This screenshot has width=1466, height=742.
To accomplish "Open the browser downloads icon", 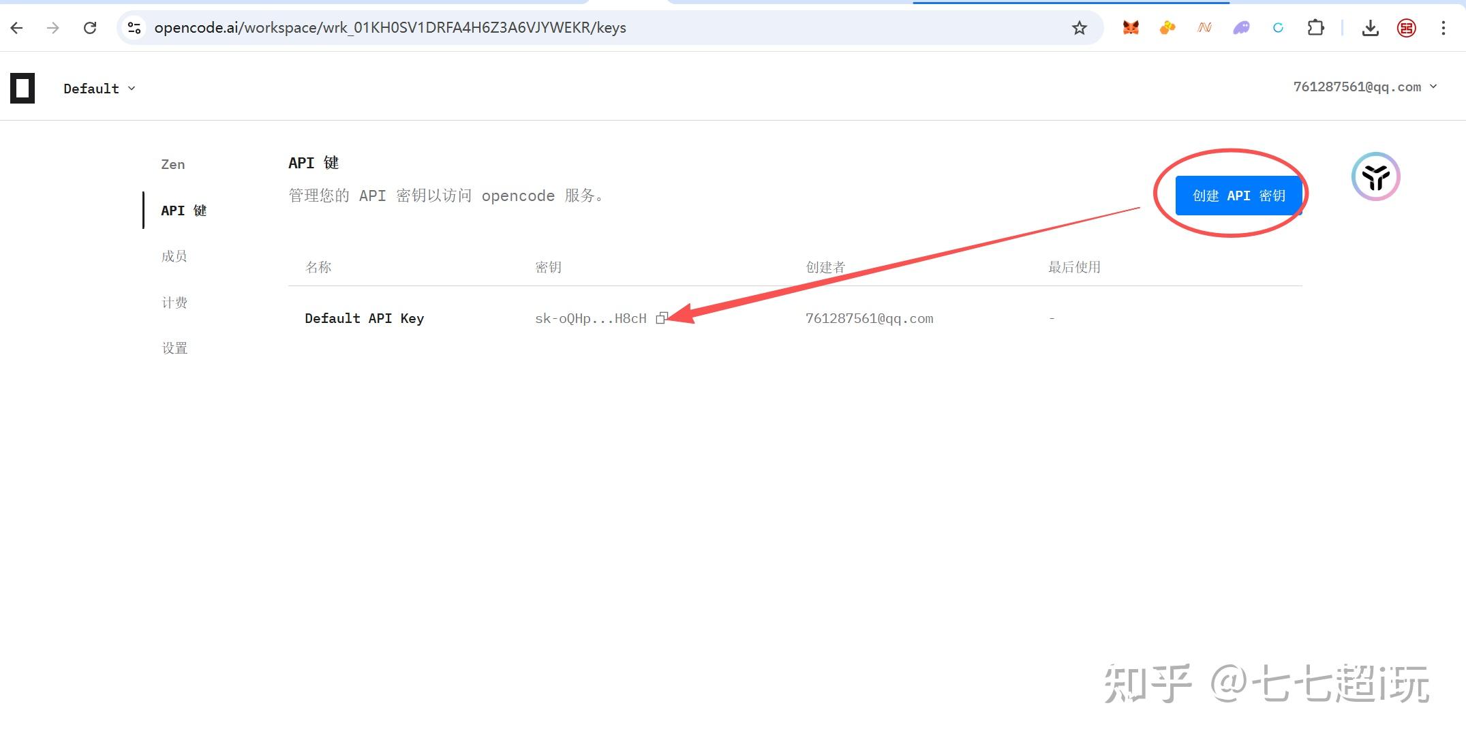I will [x=1370, y=28].
